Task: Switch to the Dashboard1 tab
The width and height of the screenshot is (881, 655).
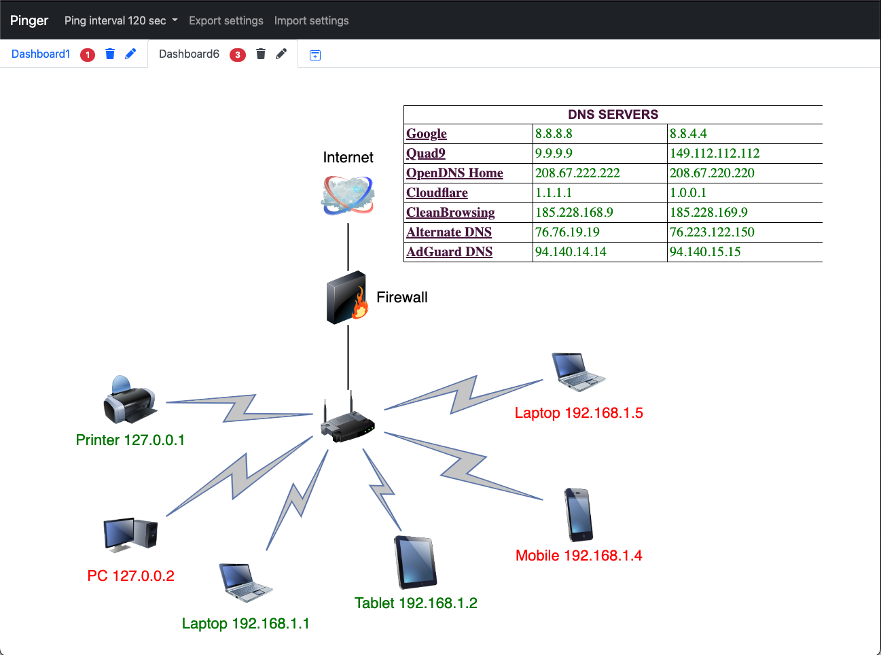Action: [x=41, y=54]
